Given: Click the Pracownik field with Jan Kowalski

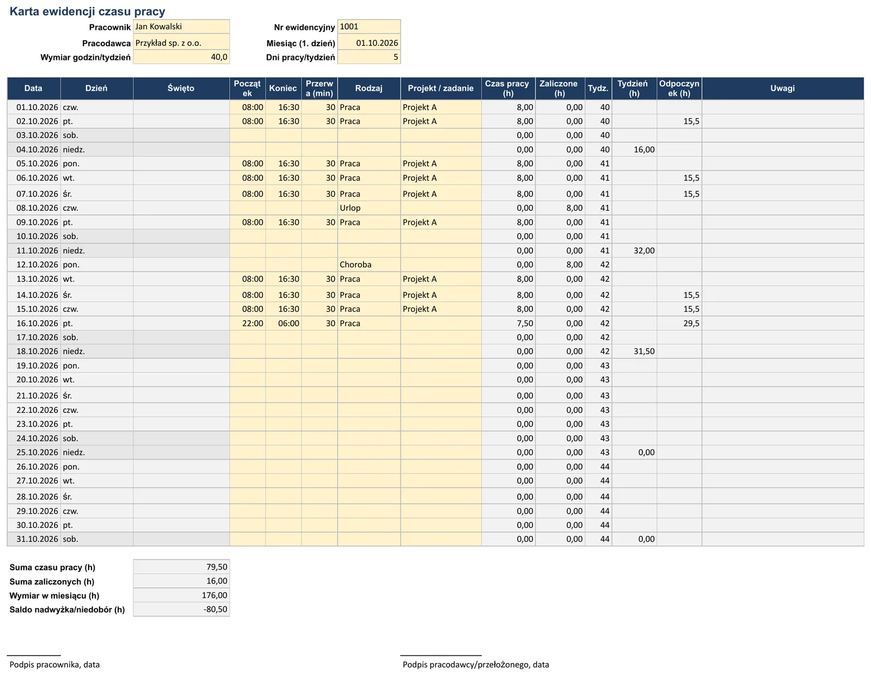Looking at the screenshot, I should (181, 27).
